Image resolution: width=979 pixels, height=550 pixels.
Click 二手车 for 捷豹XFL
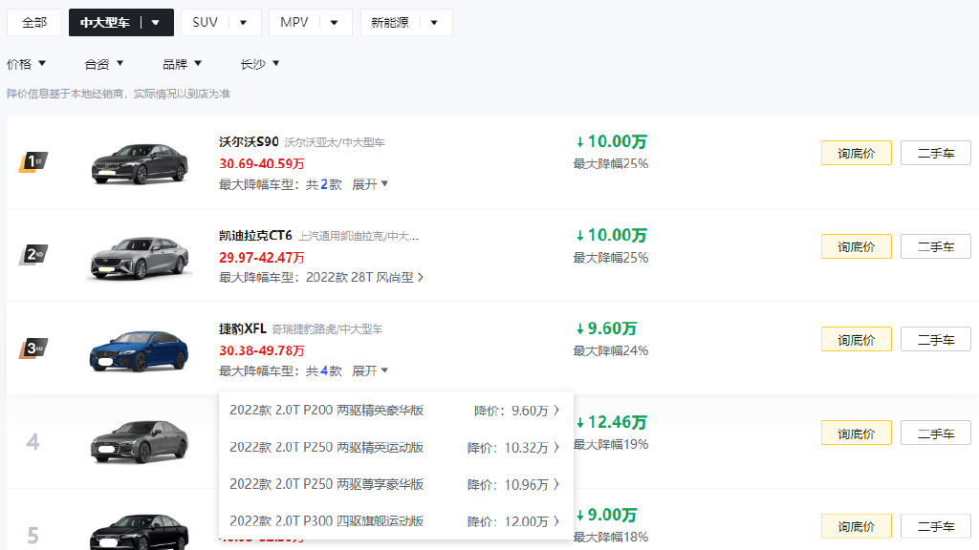936,339
